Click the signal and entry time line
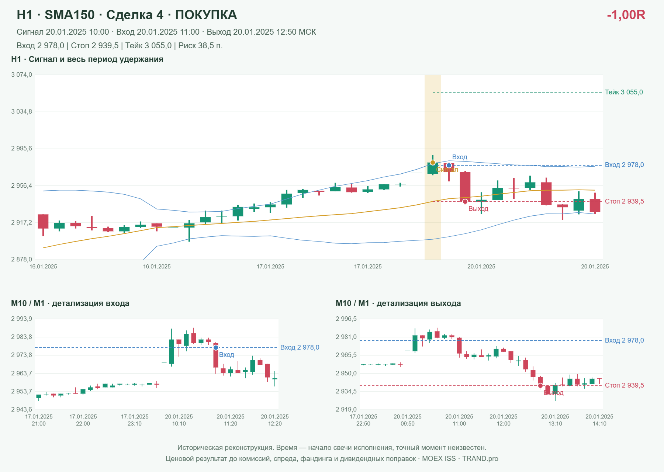The image size is (664, 472). 166,32
